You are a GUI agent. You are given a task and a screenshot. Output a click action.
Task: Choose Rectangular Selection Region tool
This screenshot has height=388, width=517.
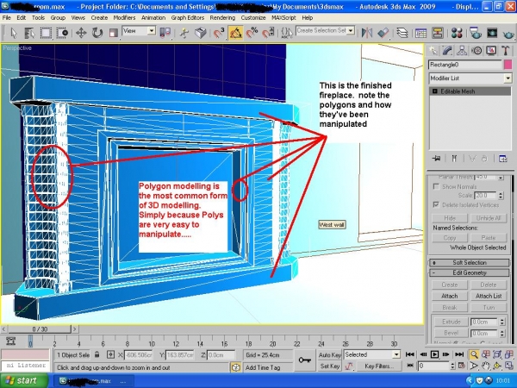click(46, 33)
